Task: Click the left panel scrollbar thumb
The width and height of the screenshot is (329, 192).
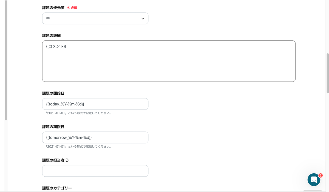Action: coord(6,60)
